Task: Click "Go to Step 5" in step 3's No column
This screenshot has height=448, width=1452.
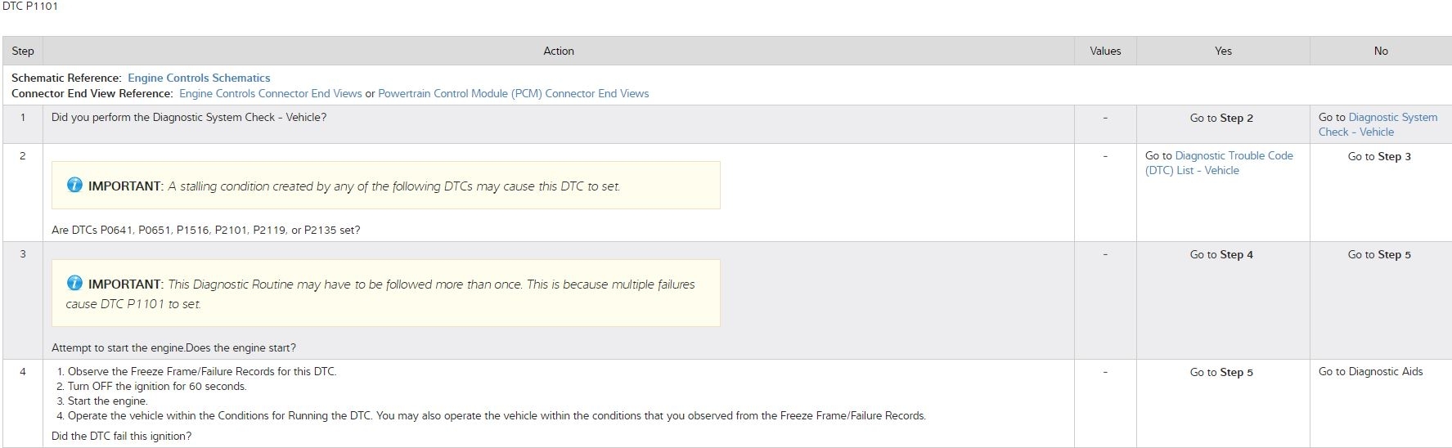Action: coord(1378,254)
